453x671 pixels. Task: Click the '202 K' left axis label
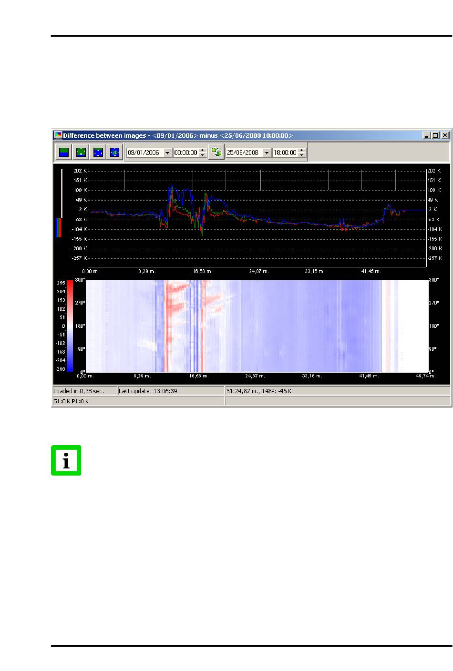click(x=81, y=171)
